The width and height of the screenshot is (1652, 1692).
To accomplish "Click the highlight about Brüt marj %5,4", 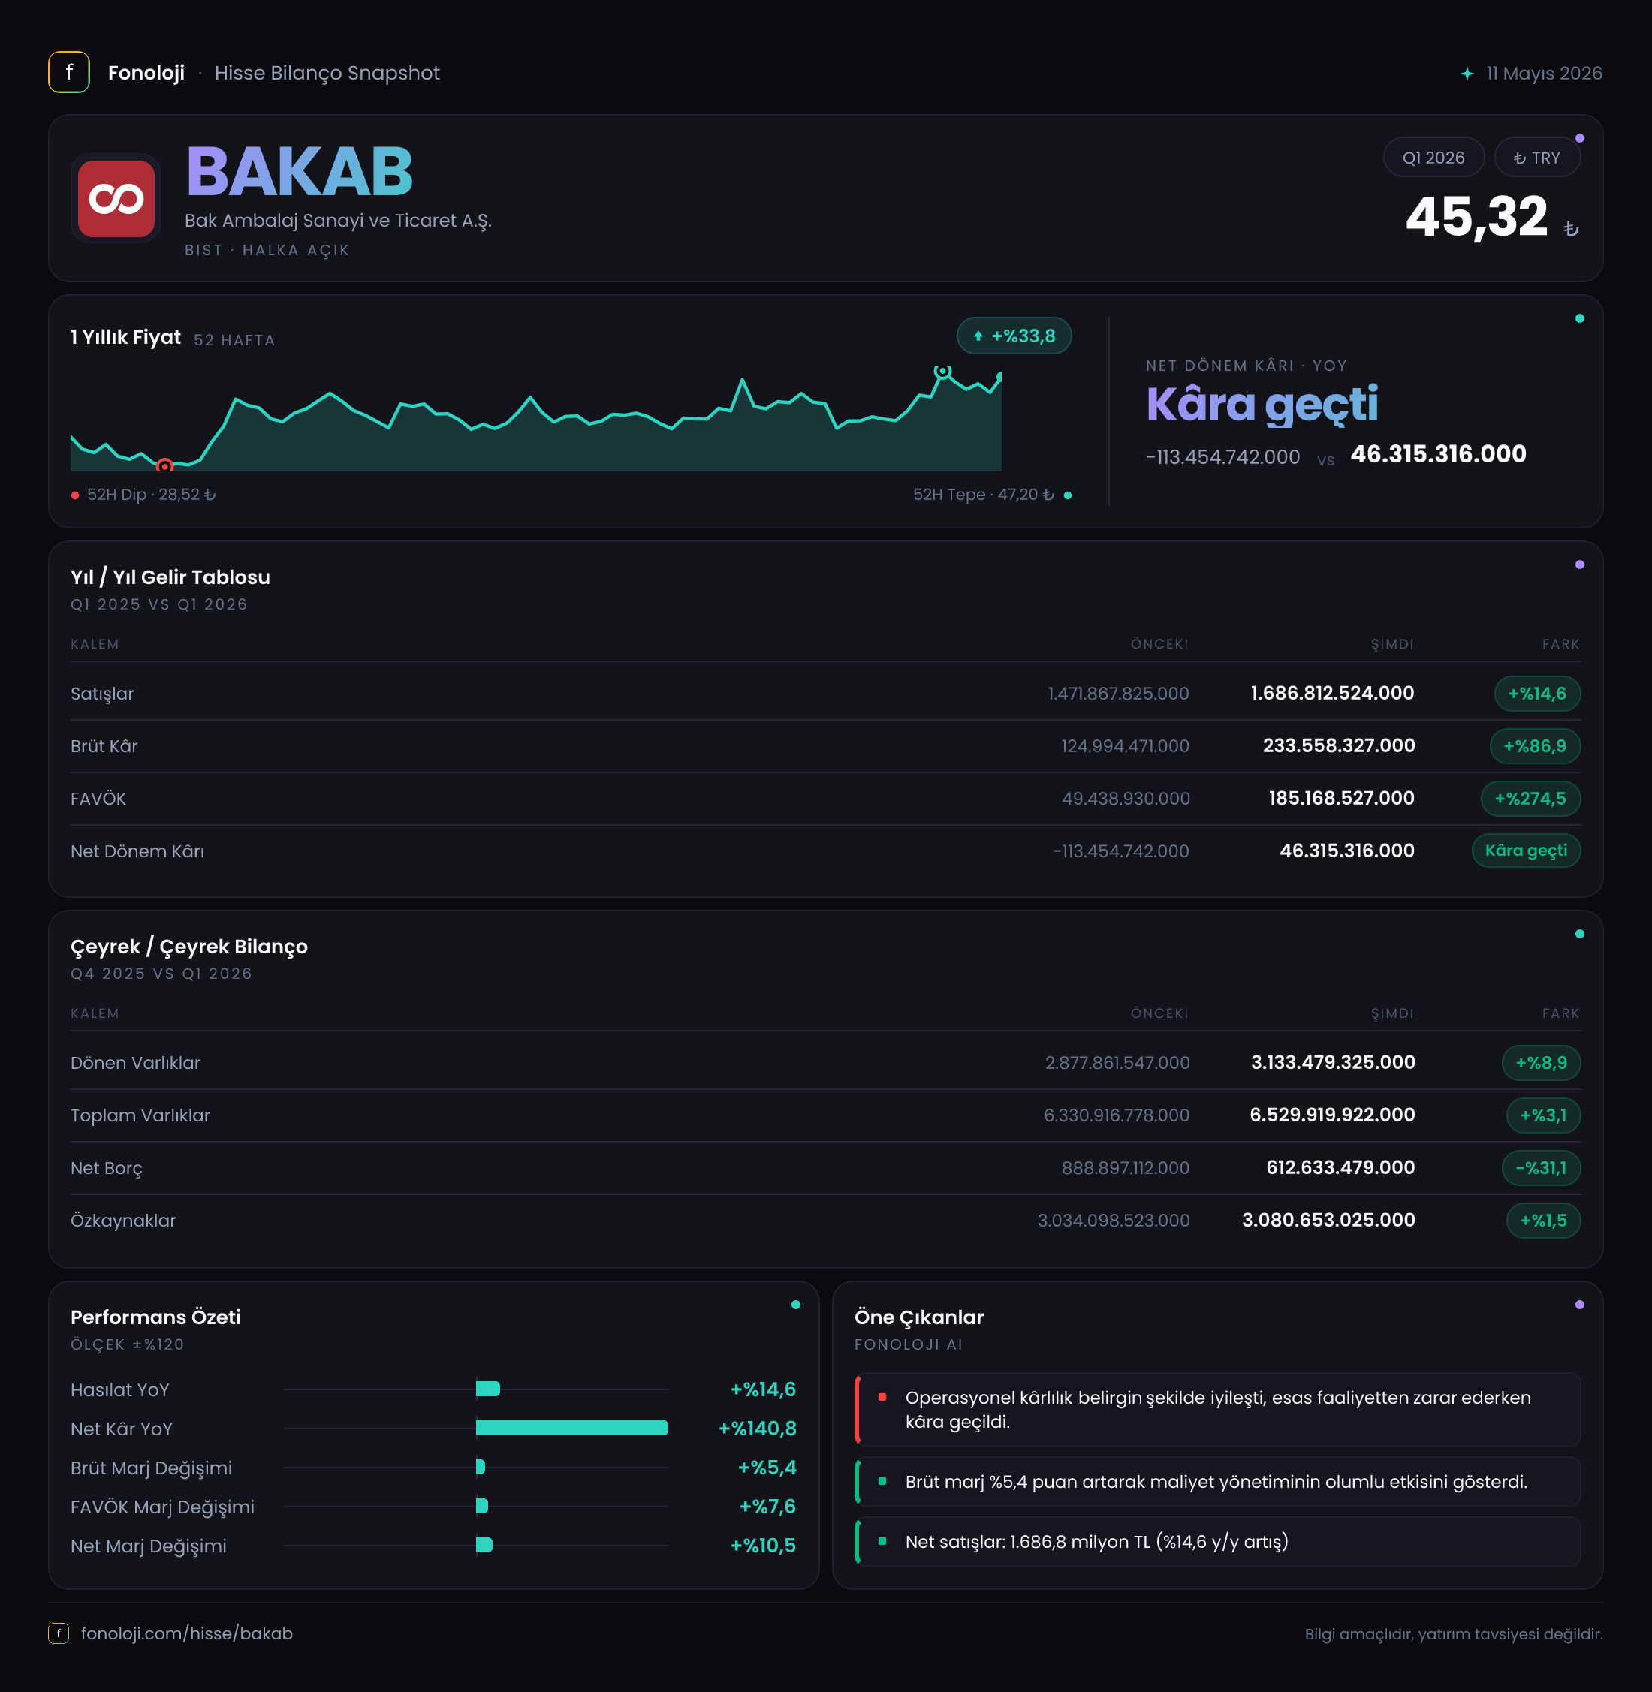I will click(x=1217, y=1482).
